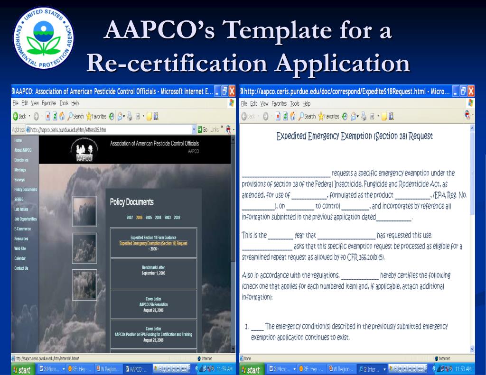Click right window vertical scrollbar down arrow
This screenshot has width=486, height=375.
point(472,349)
